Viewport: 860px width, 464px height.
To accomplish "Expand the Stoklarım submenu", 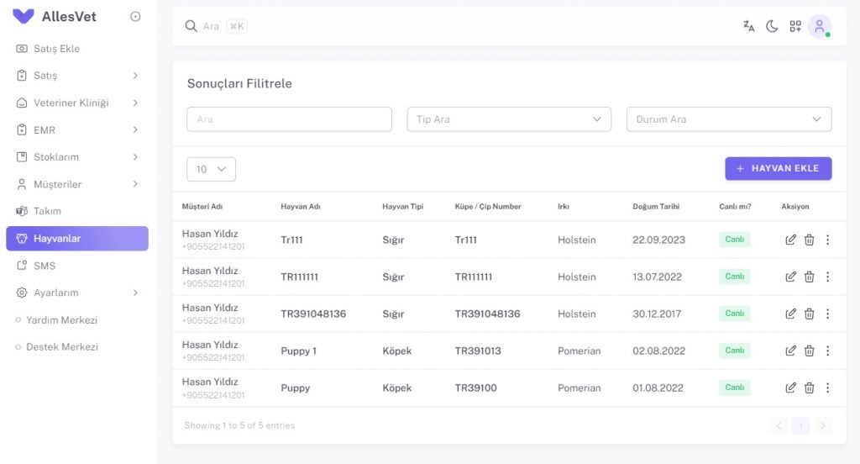I will point(76,157).
